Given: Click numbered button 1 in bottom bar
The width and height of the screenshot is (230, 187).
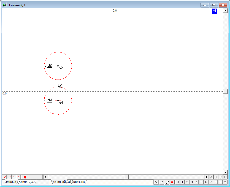Looking at the screenshot, I should click(182, 182).
